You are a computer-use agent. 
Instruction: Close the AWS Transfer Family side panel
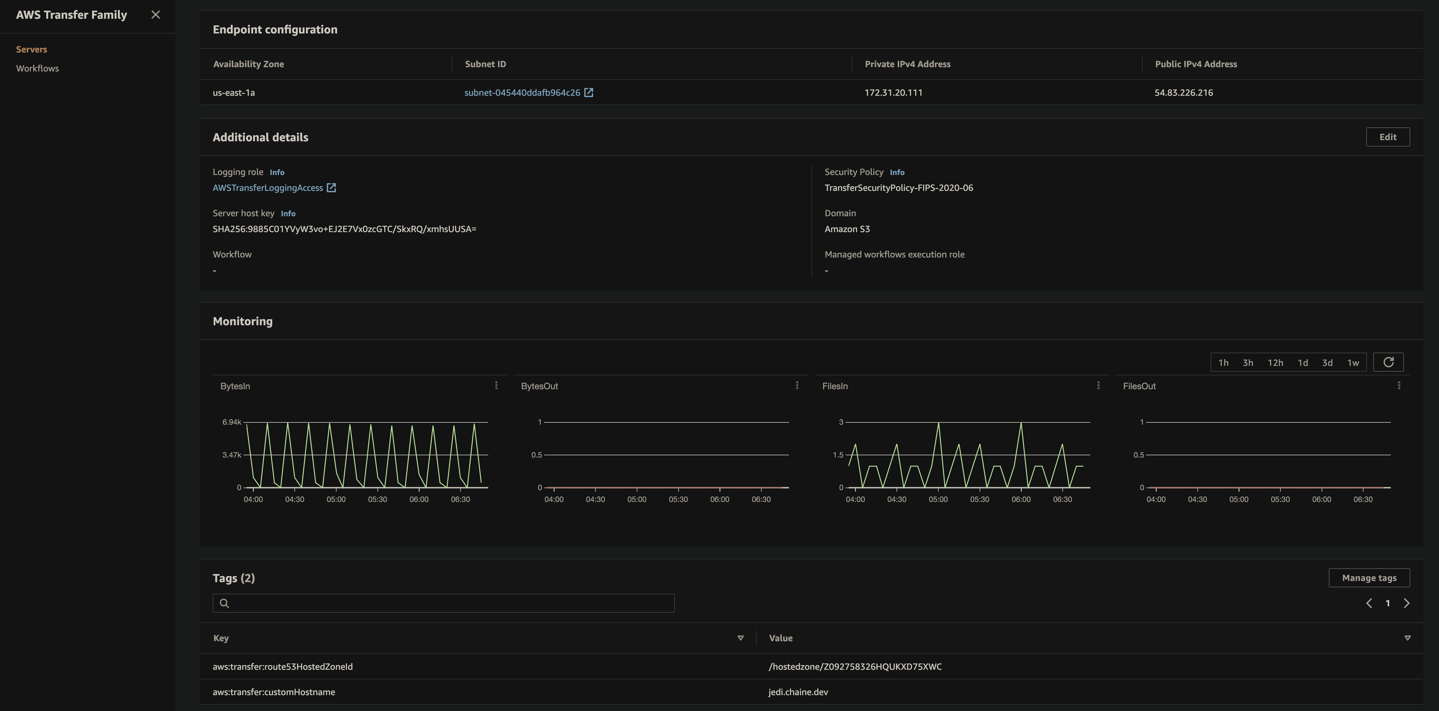pyautogui.click(x=155, y=15)
